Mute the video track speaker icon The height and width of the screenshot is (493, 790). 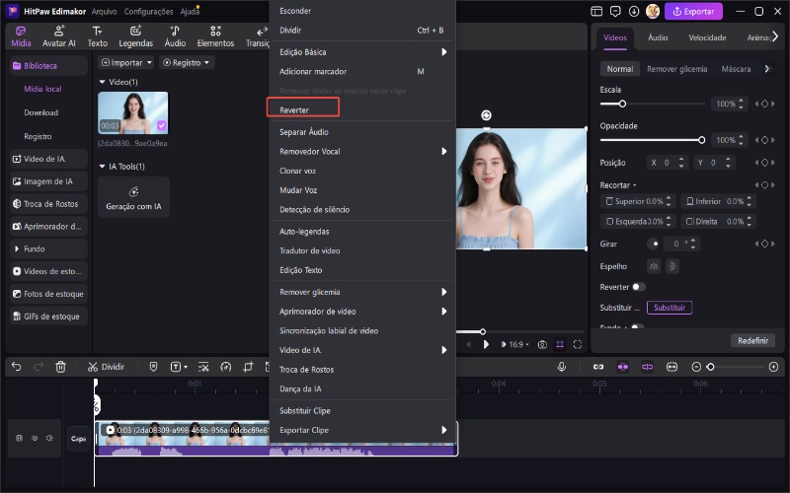click(48, 438)
